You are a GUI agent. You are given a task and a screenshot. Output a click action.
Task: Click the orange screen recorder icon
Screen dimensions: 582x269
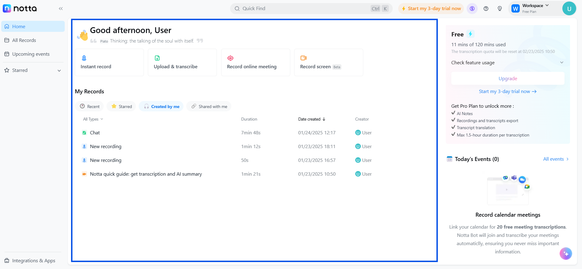point(303,58)
